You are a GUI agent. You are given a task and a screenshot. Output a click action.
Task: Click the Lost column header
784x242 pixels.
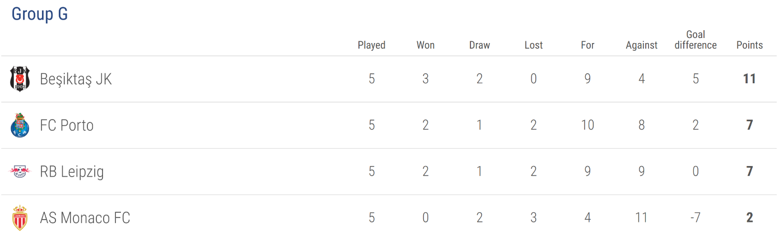coord(534,45)
